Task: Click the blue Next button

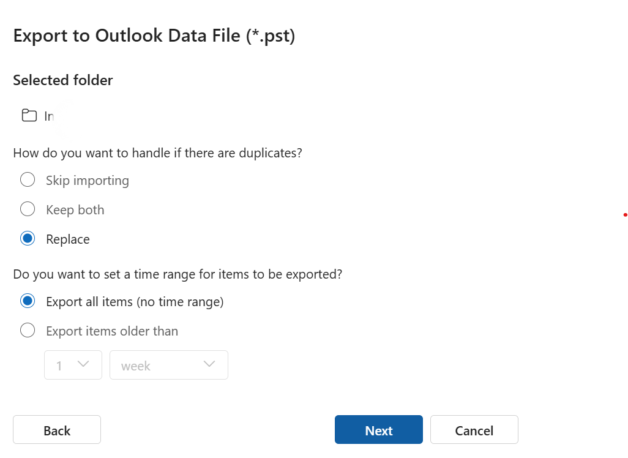Action: click(378, 430)
